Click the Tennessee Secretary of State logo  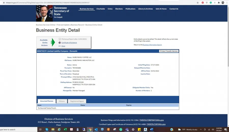click(x=53, y=13)
